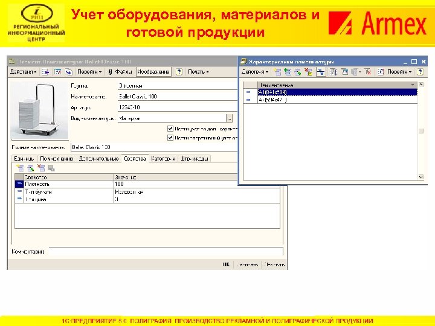Click the first filter icon in Характеристики toolbar
435x326 pixels.
coord(333,72)
